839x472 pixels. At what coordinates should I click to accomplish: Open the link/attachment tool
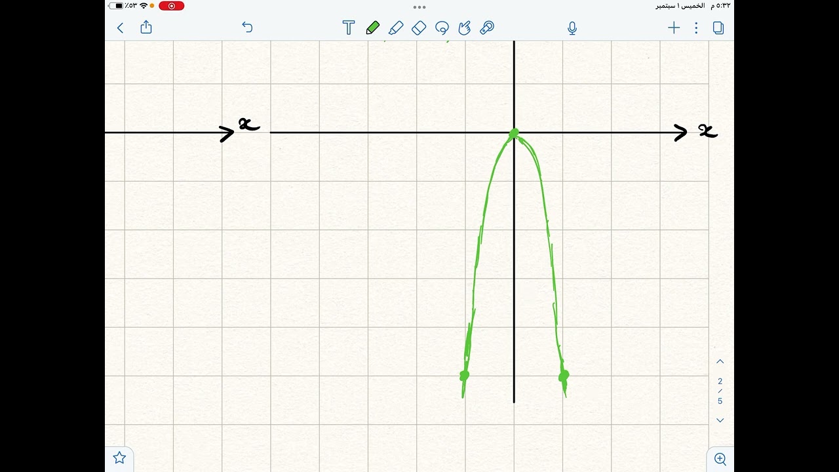[487, 28]
